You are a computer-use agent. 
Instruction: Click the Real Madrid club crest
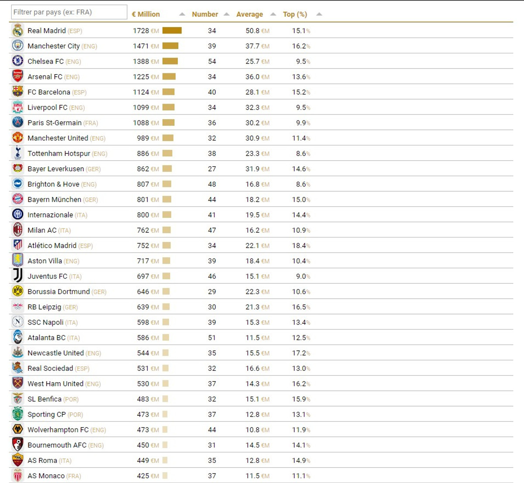click(x=17, y=31)
